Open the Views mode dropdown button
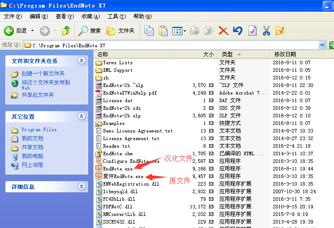Screen dimensions: 334x228 coord(179,31)
